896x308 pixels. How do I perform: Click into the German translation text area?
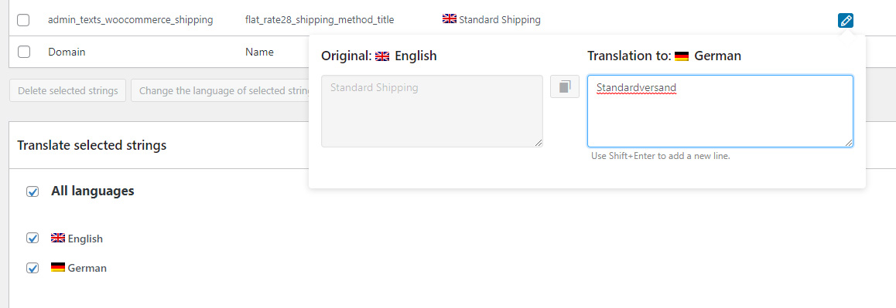(x=720, y=111)
